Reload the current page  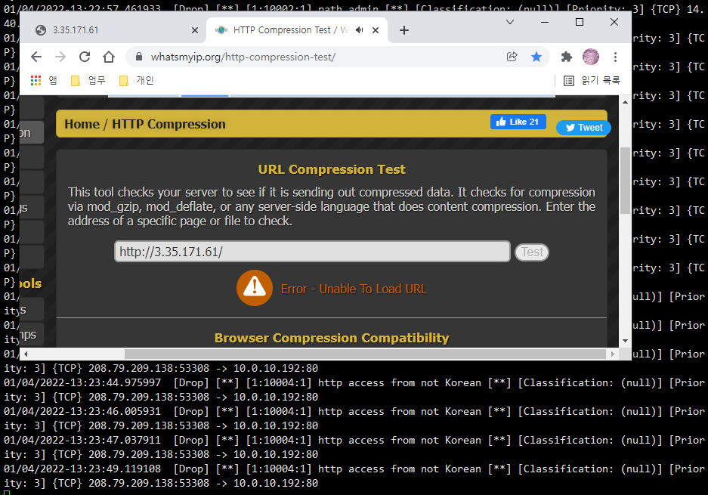click(x=85, y=57)
